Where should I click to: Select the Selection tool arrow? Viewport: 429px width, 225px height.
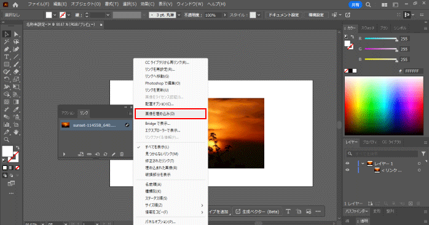coord(7,34)
